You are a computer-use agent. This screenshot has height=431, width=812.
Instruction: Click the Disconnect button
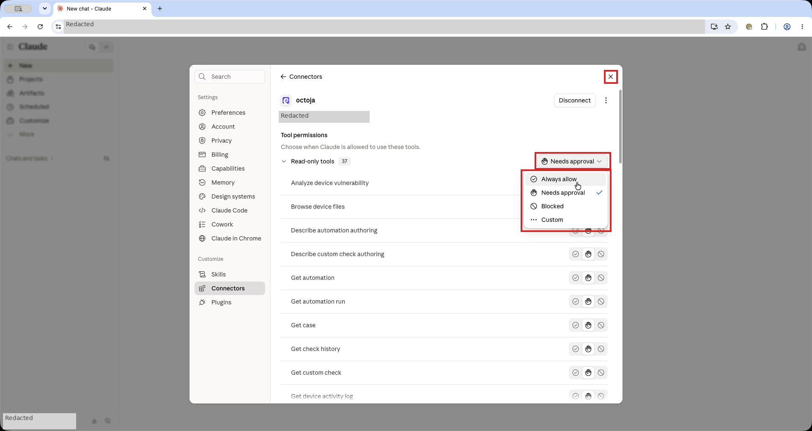tap(574, 100)
